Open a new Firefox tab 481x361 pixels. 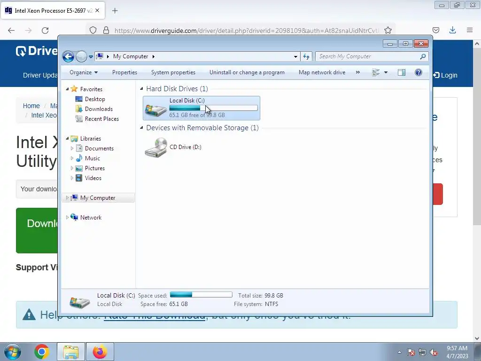pyautogui.click(x=115, y=11)
